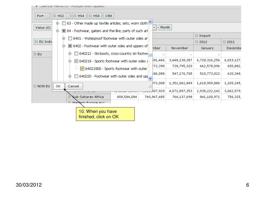Viewport: 265px width, 198px height.
Task: Open the HS2 filter dropdown arrow
Action: tap(68, 16)
